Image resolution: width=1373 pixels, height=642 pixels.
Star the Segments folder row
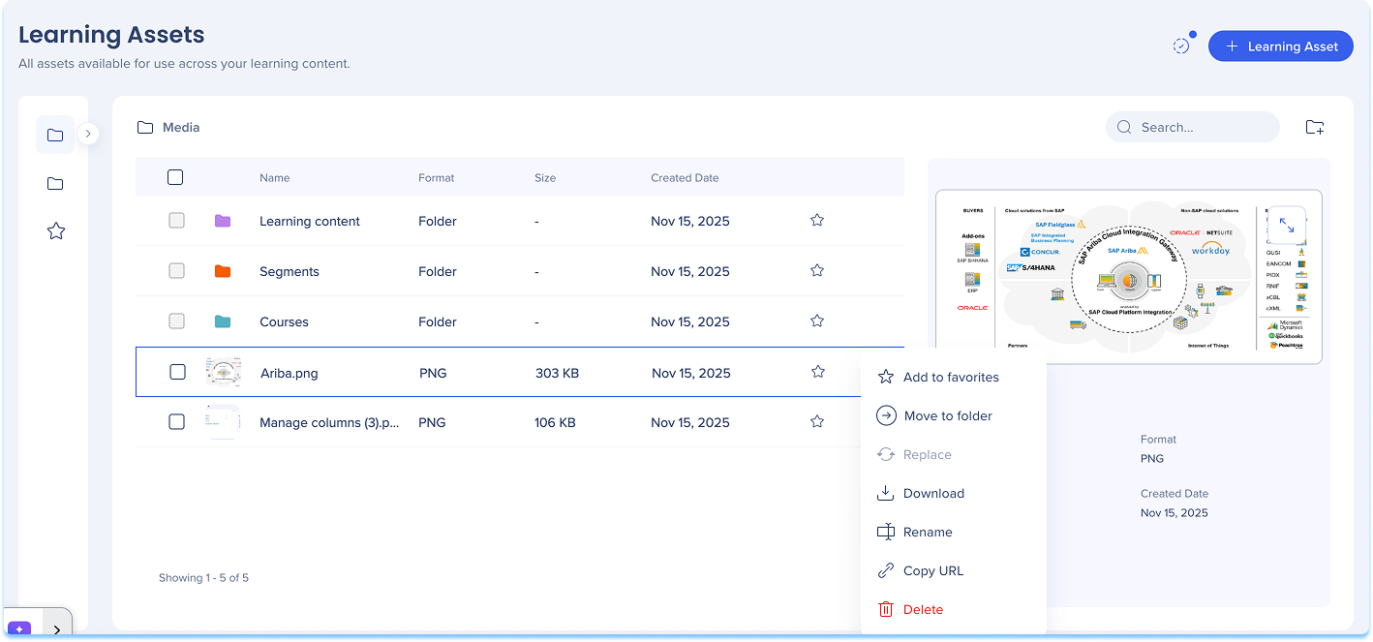pos(816,271)
